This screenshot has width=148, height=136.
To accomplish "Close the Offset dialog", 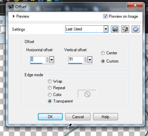I will [135, 5].
